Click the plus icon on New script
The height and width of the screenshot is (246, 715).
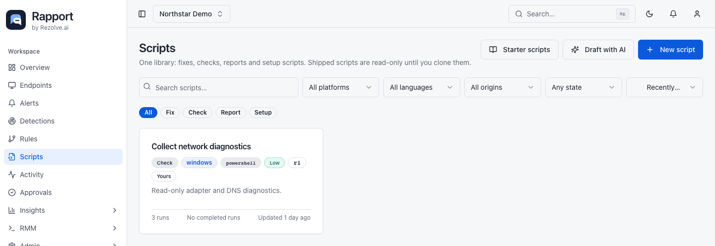650,50
